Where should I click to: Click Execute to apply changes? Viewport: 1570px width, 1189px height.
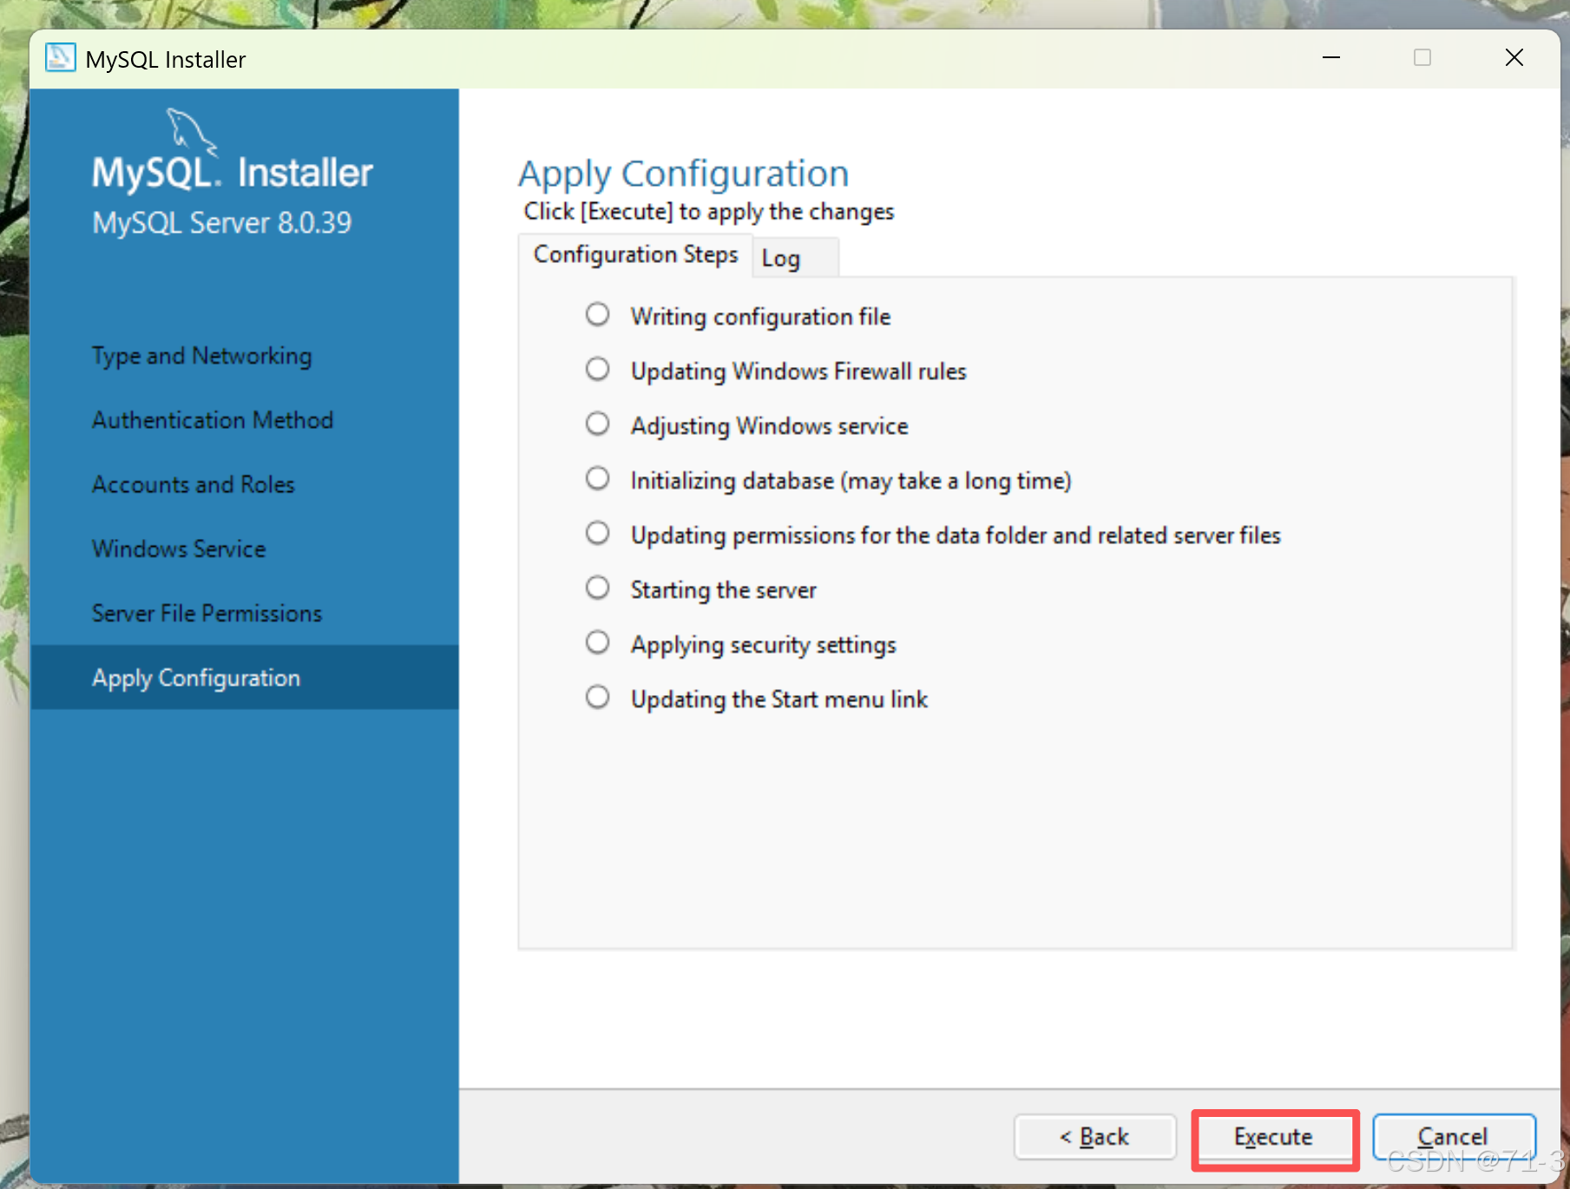pyautogui.click(x=1273, y=1137)
